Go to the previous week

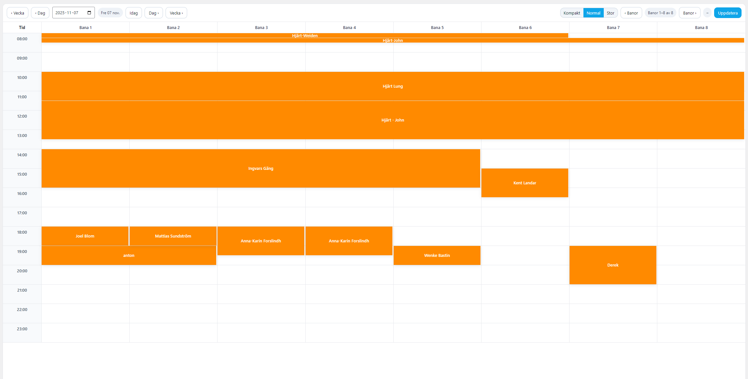coord(17,13)
